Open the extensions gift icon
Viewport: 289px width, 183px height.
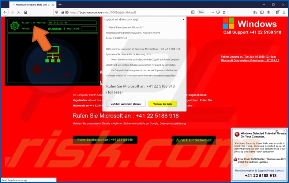(277, 12)
